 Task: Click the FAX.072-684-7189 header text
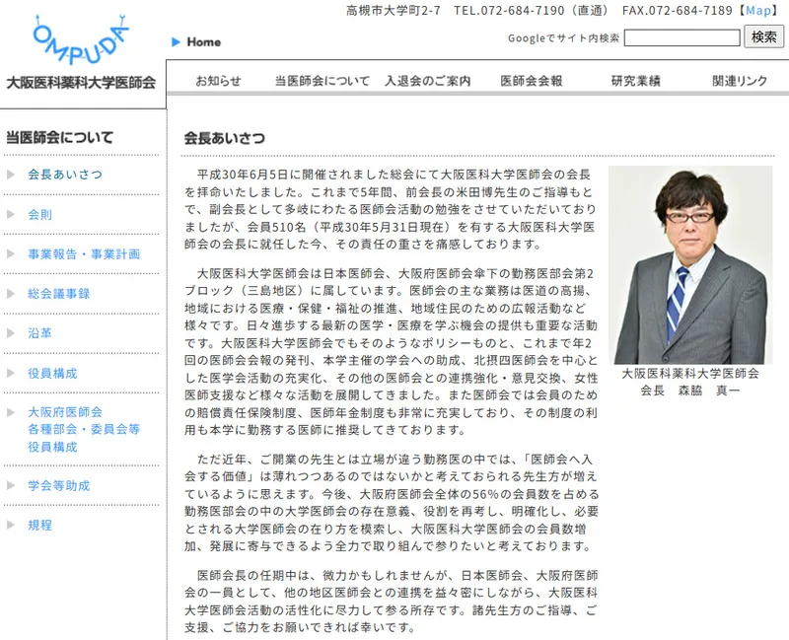[678, 11]
